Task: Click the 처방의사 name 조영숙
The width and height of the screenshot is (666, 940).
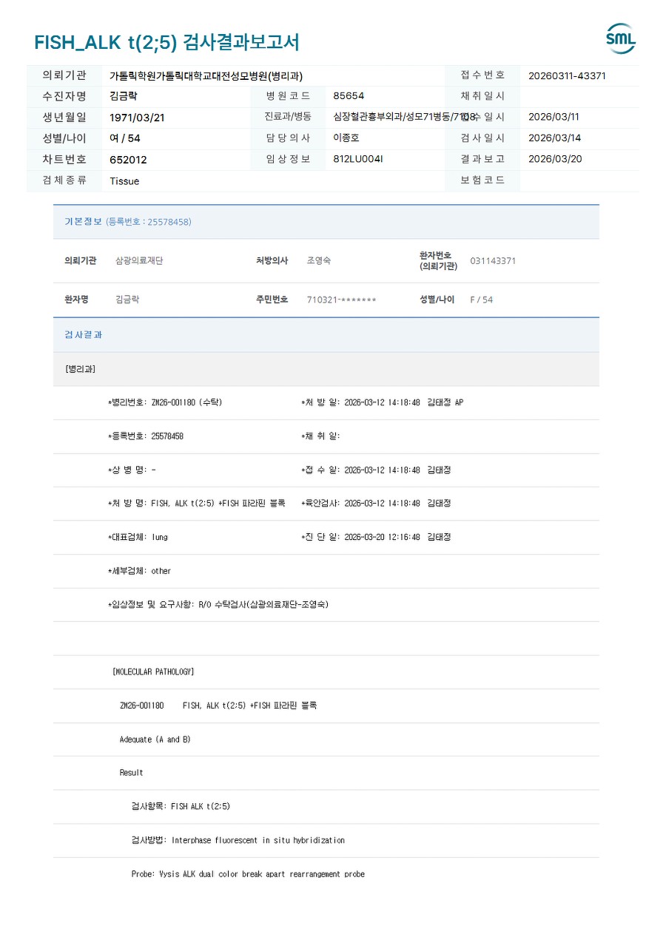Action: tap(319, 260)
